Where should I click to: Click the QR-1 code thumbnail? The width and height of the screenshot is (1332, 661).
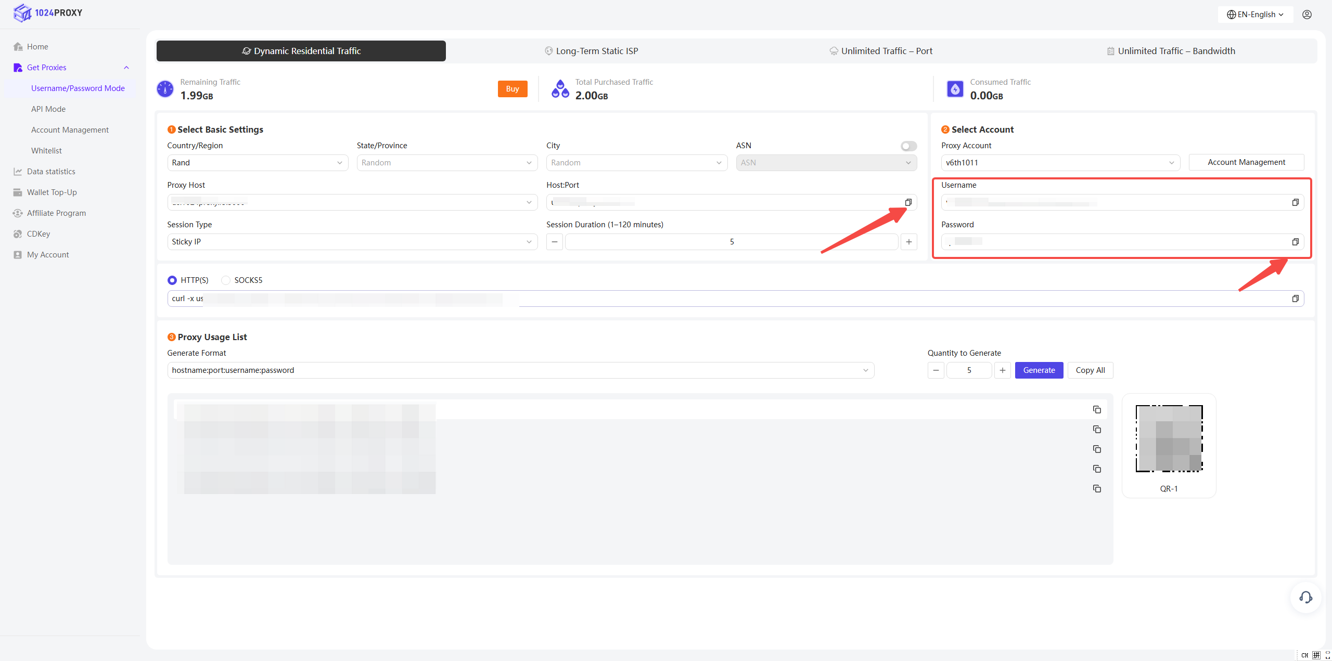tap(1169, 439)
